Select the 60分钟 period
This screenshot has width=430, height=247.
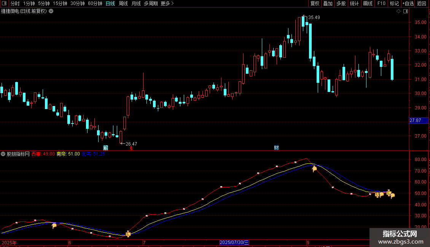pyautogui.click(x=95, y=3)
